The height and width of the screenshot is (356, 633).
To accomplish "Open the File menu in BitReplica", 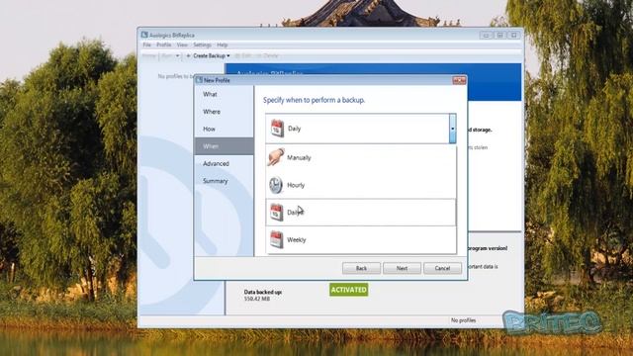I will point(147,44).
